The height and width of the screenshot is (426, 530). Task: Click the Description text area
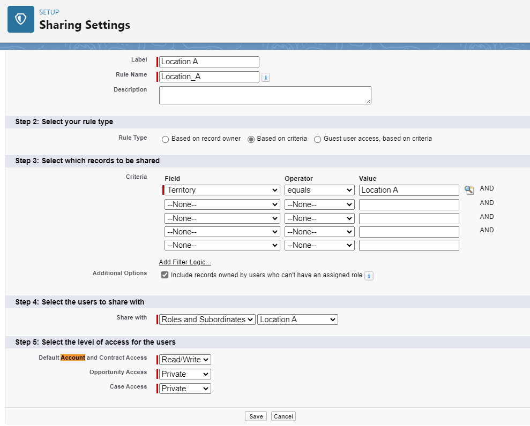coord(265,95)
